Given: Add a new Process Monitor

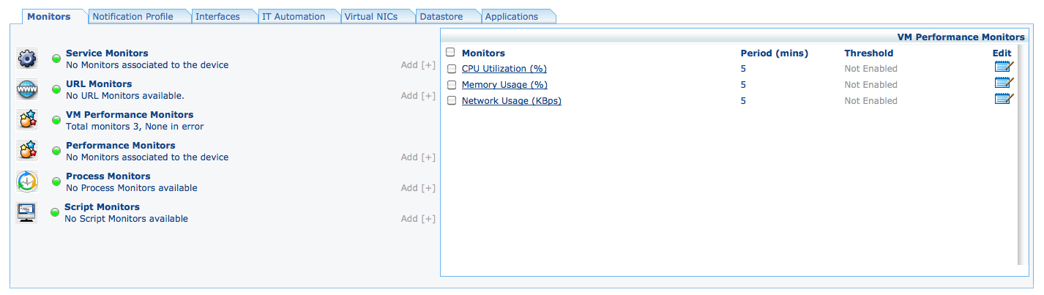Looking at the screenshot, I should tap(418, 188).
